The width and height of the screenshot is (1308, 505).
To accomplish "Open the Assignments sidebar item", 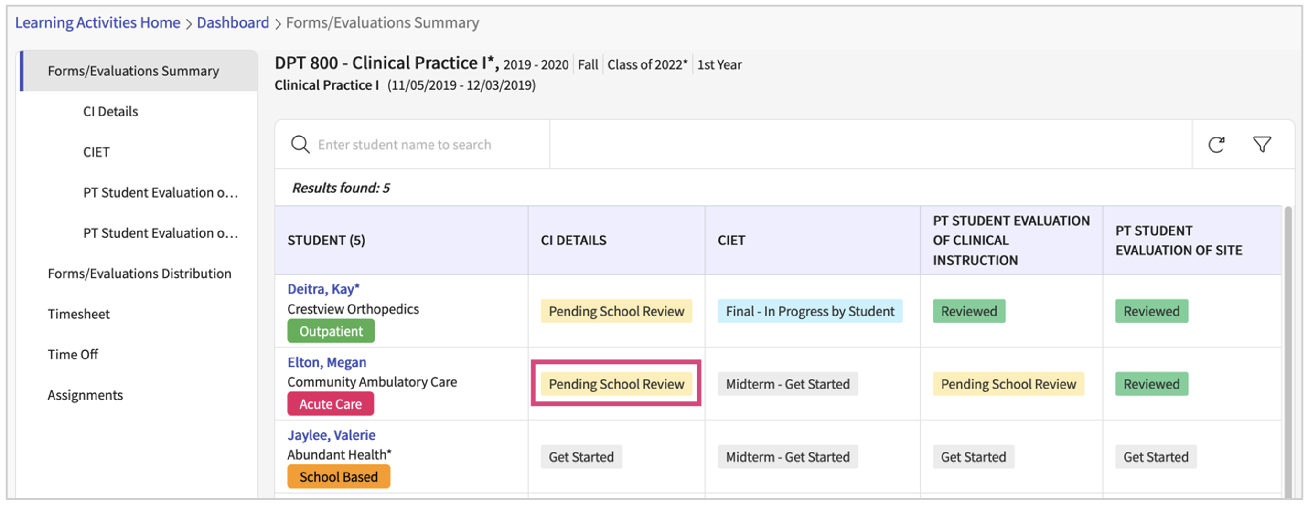I will click(x=86, y=395).
